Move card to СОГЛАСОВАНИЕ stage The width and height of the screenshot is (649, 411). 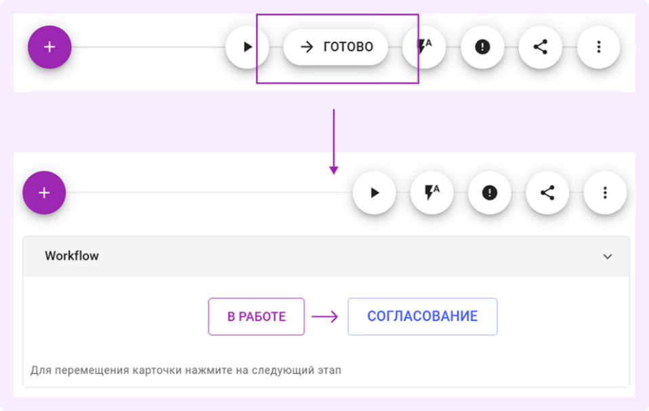tap(422, 317)
